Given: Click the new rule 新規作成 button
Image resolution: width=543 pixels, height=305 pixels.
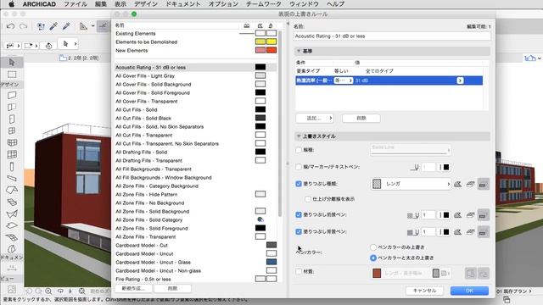Looking at the screenshot, I should coord(133,288).
